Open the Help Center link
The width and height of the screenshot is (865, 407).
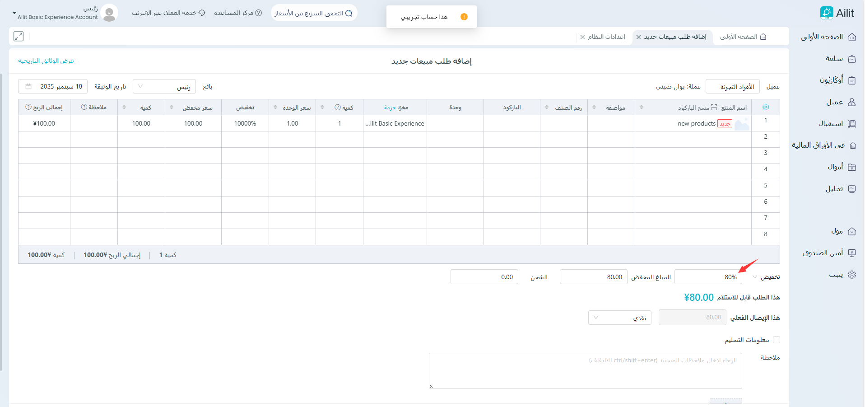[x=237, y=13]
